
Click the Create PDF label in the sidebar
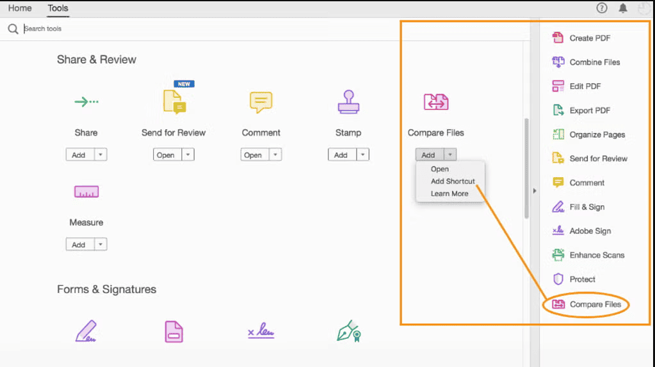590,38
